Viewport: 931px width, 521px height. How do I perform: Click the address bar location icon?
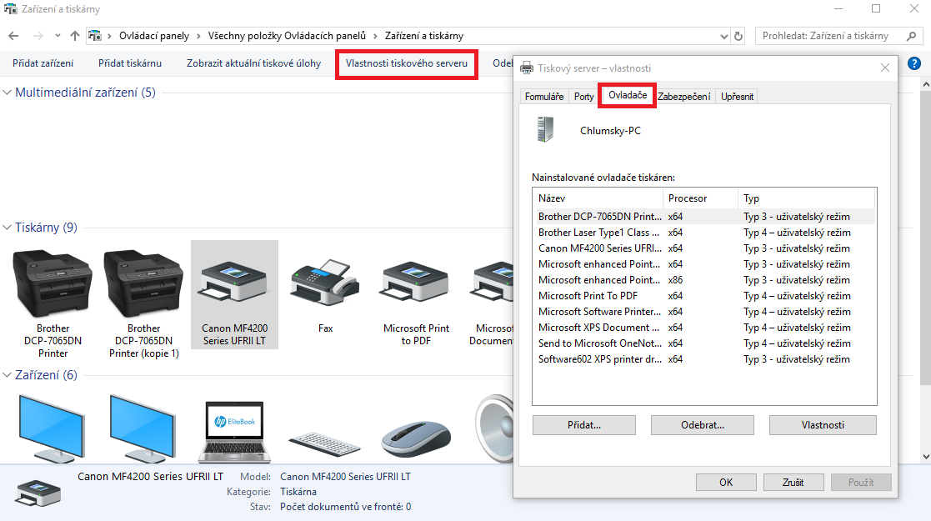pos(95,36)
